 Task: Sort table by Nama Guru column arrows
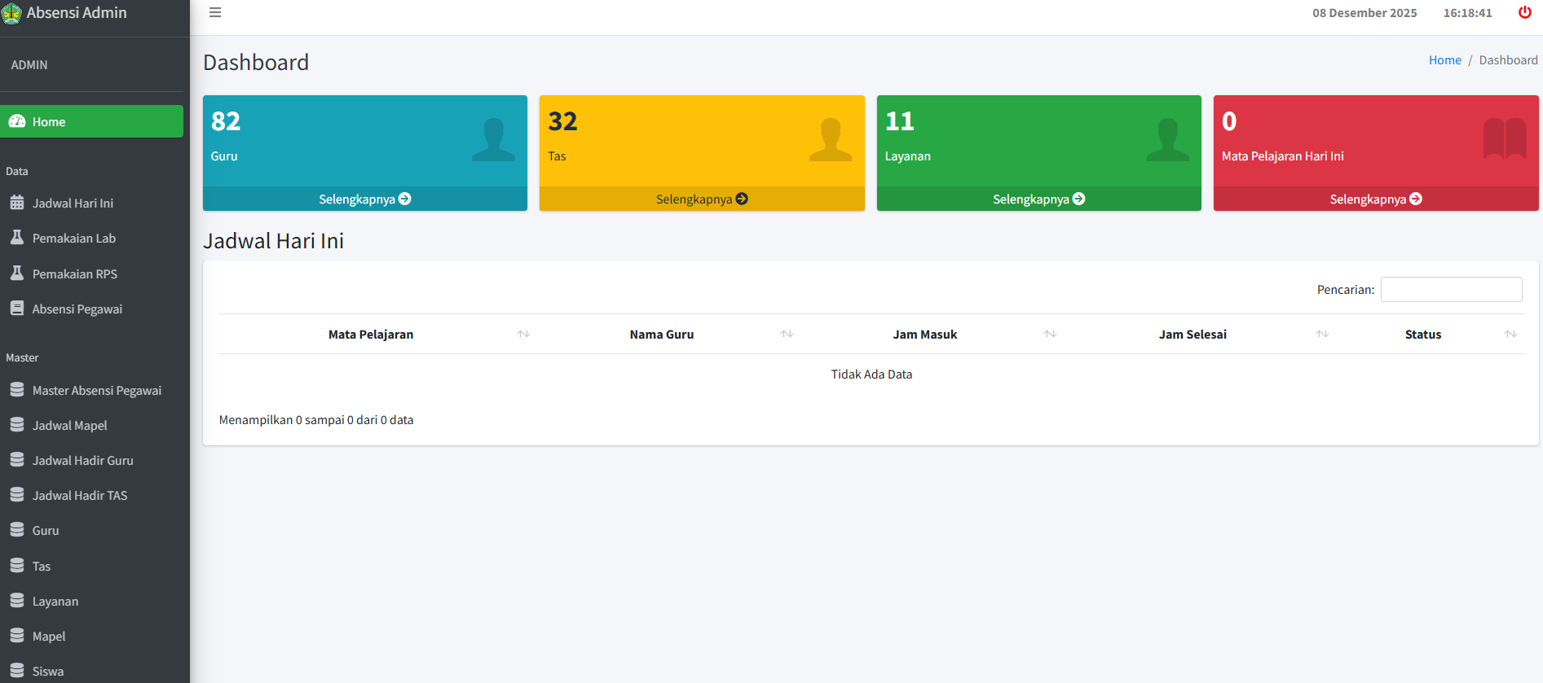point(787,334)
